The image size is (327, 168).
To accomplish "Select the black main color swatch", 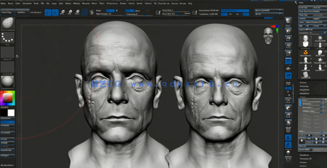I will [4, 113].
